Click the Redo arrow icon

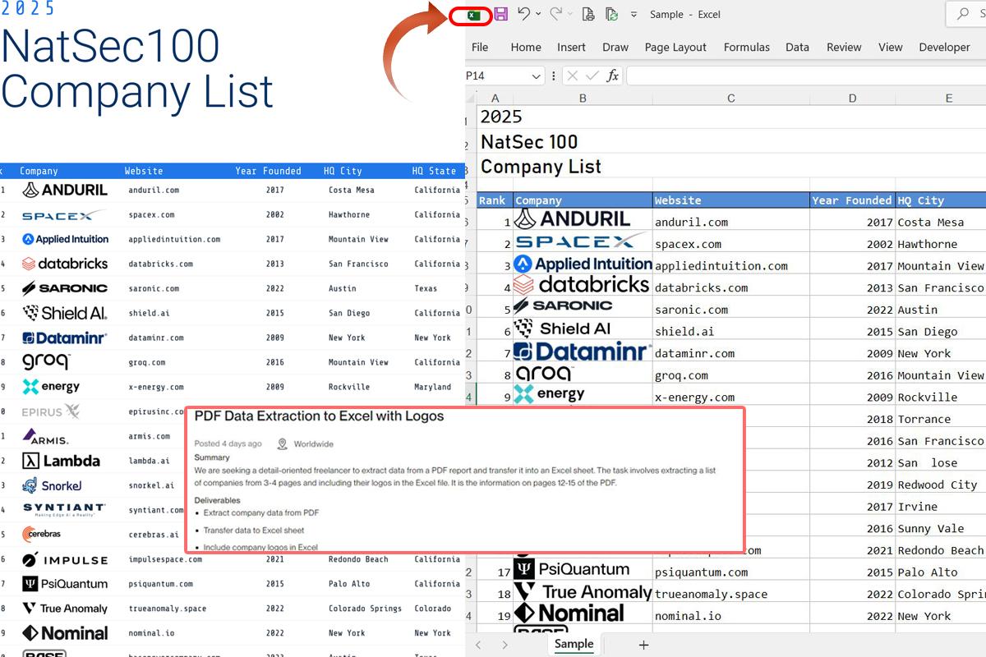(555, 14)
